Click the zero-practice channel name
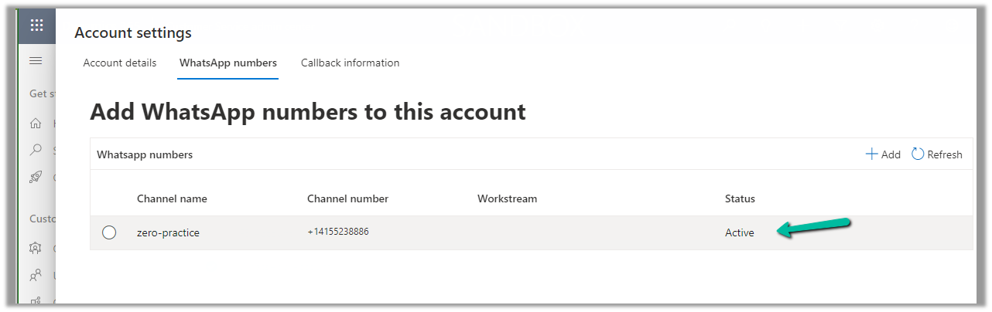 [x=168, y=232]
